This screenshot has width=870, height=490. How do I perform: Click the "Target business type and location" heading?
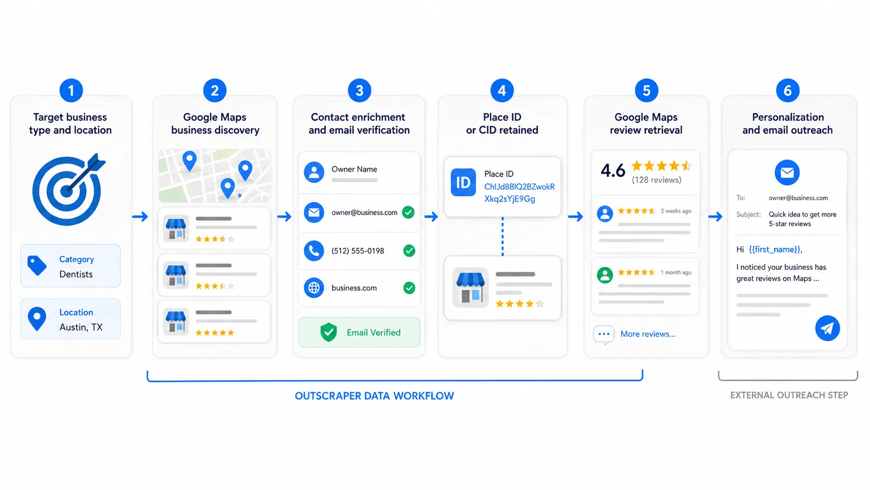click(70, 123)
